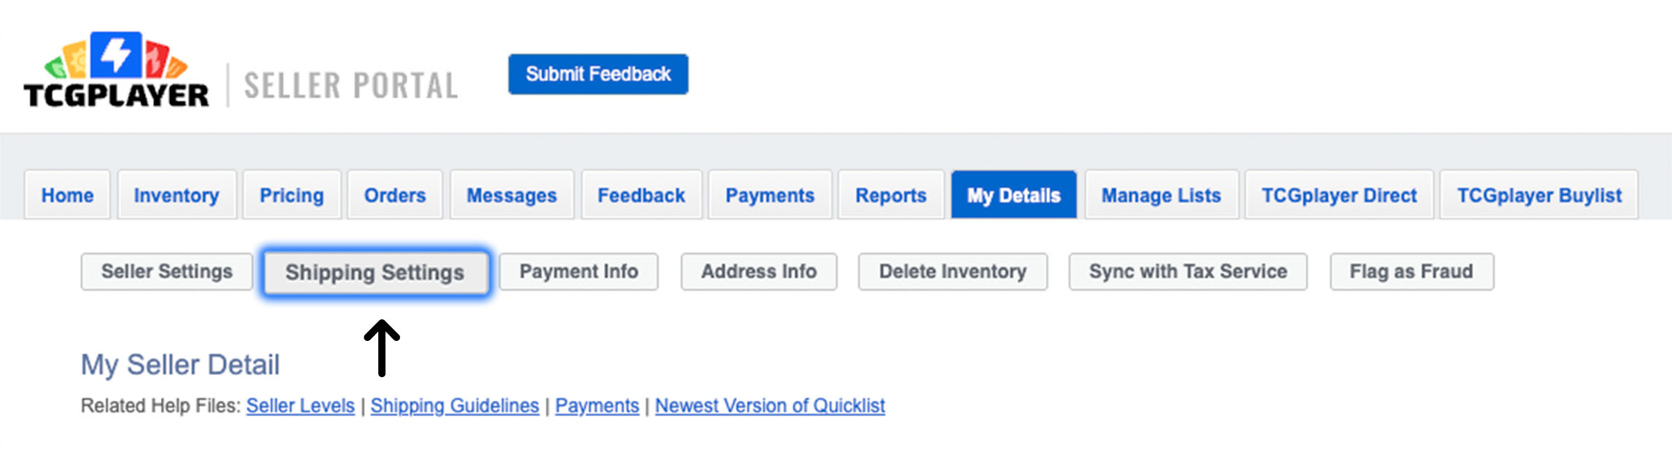Click Sync with Tax Service
The image size is (1672, 455).
pos(1189,271)
